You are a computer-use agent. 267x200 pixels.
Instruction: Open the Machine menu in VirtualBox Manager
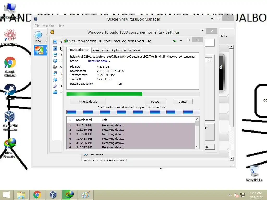click(48, 26)
